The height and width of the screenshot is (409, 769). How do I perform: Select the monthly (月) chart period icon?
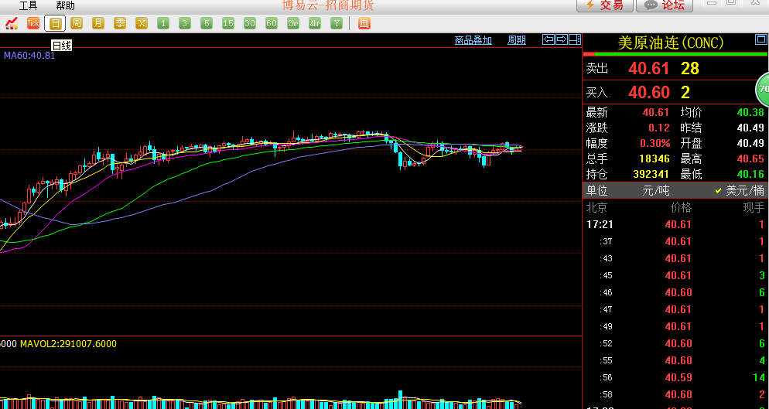coord(97,23)
